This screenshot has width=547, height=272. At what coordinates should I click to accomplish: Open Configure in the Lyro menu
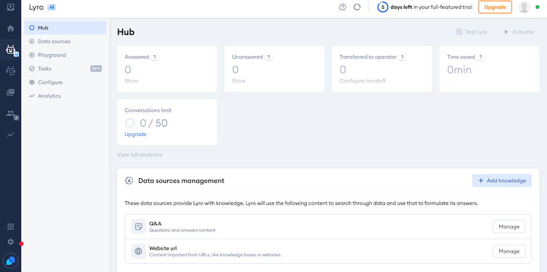click(65, 83)
